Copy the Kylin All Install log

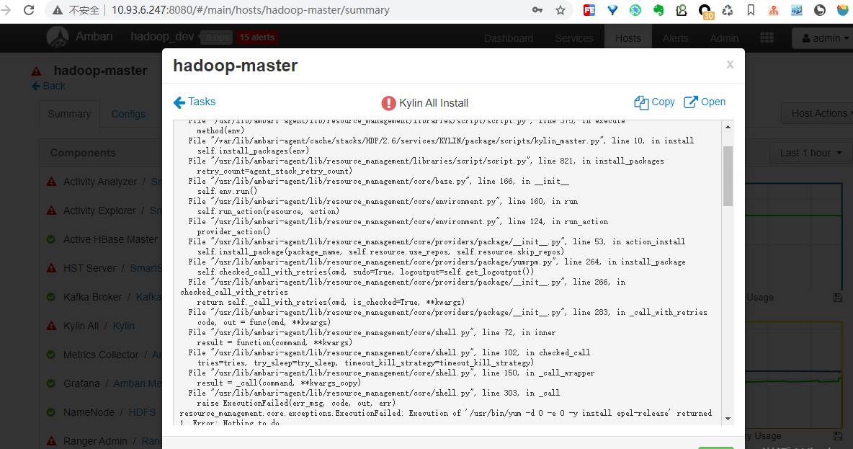654,102
